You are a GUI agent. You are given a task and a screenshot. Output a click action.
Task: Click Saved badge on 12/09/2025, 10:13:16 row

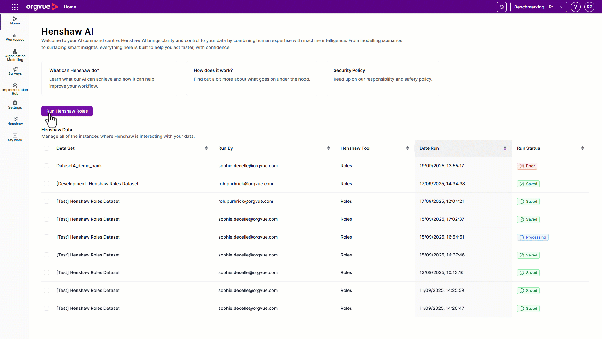[x=528, y=273]
